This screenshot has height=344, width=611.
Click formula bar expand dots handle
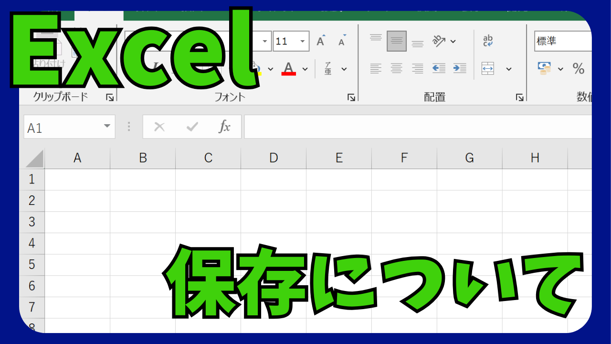click(129, 127)
